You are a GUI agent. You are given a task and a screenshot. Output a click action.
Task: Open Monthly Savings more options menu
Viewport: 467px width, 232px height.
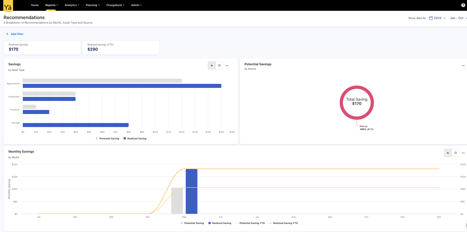pos(463,153)
